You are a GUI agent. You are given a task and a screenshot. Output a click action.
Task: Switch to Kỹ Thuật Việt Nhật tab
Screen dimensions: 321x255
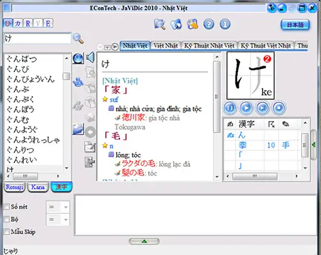tap(266, 46)
